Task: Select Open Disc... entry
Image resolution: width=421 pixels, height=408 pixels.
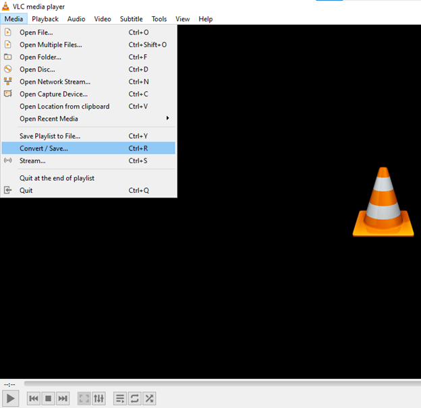Action: (x=88, y=69)
